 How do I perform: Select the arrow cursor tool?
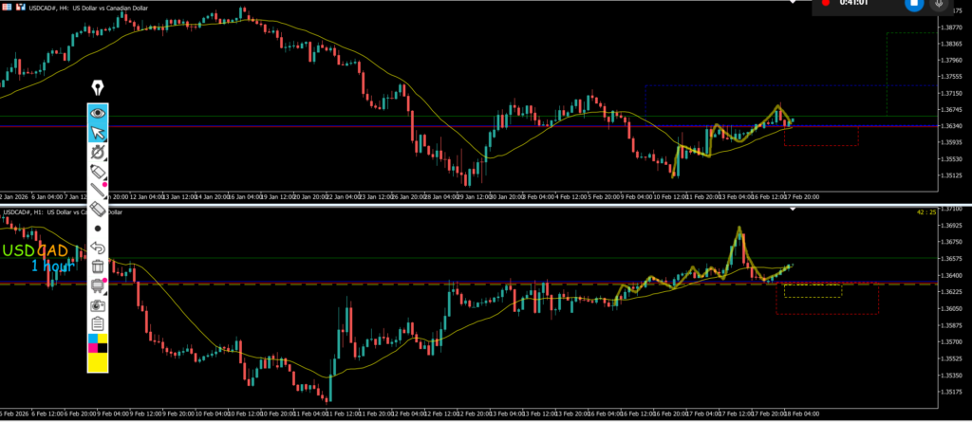pyautogui.click(x=98, y=132)
